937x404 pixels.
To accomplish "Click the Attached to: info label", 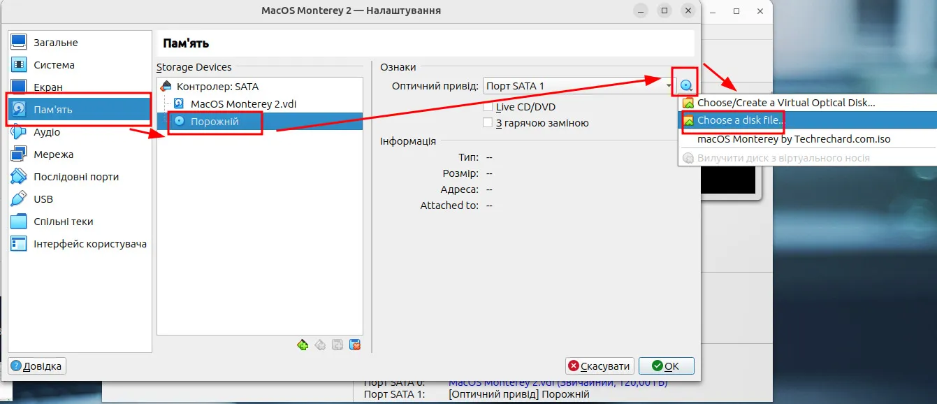I will [449, 205].
